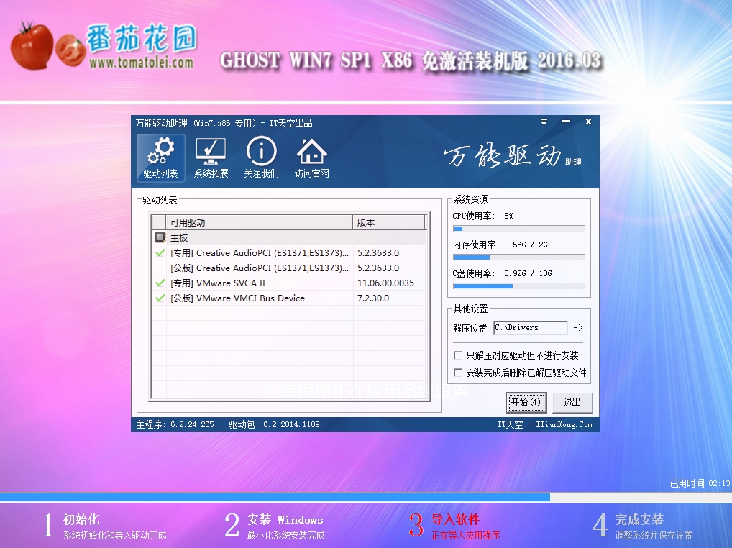732x548 pixels.
Task: Select the 版本 column header
Action: coord(389,223)
